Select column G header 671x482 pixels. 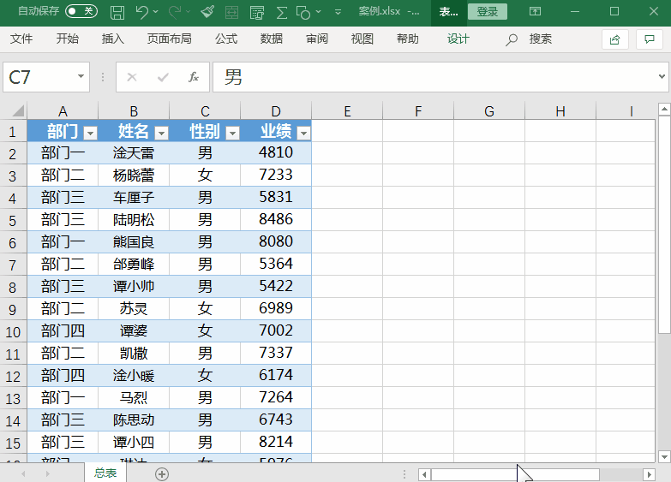tap(489, 111)
